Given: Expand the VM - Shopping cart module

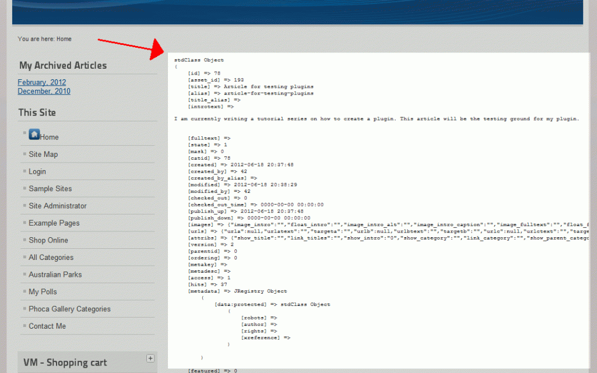Looking at the screenshot, I should point(150,358).
